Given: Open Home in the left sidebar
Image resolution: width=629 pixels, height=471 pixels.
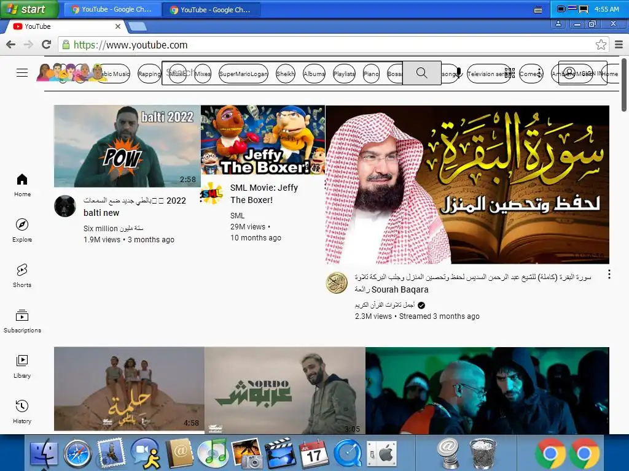Looking at the screenshot, I should pyautogui.click(x=22, y=185).
